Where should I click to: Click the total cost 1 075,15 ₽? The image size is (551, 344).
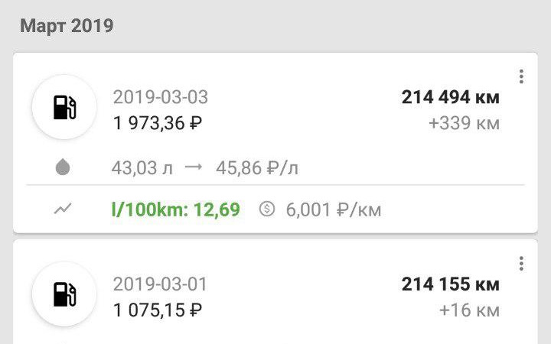click(158, 310)
